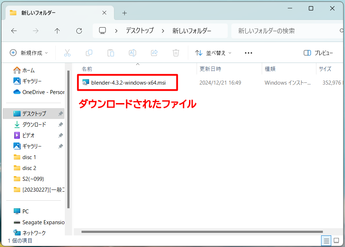Click the Share icon in toolbar

[154, 53]
